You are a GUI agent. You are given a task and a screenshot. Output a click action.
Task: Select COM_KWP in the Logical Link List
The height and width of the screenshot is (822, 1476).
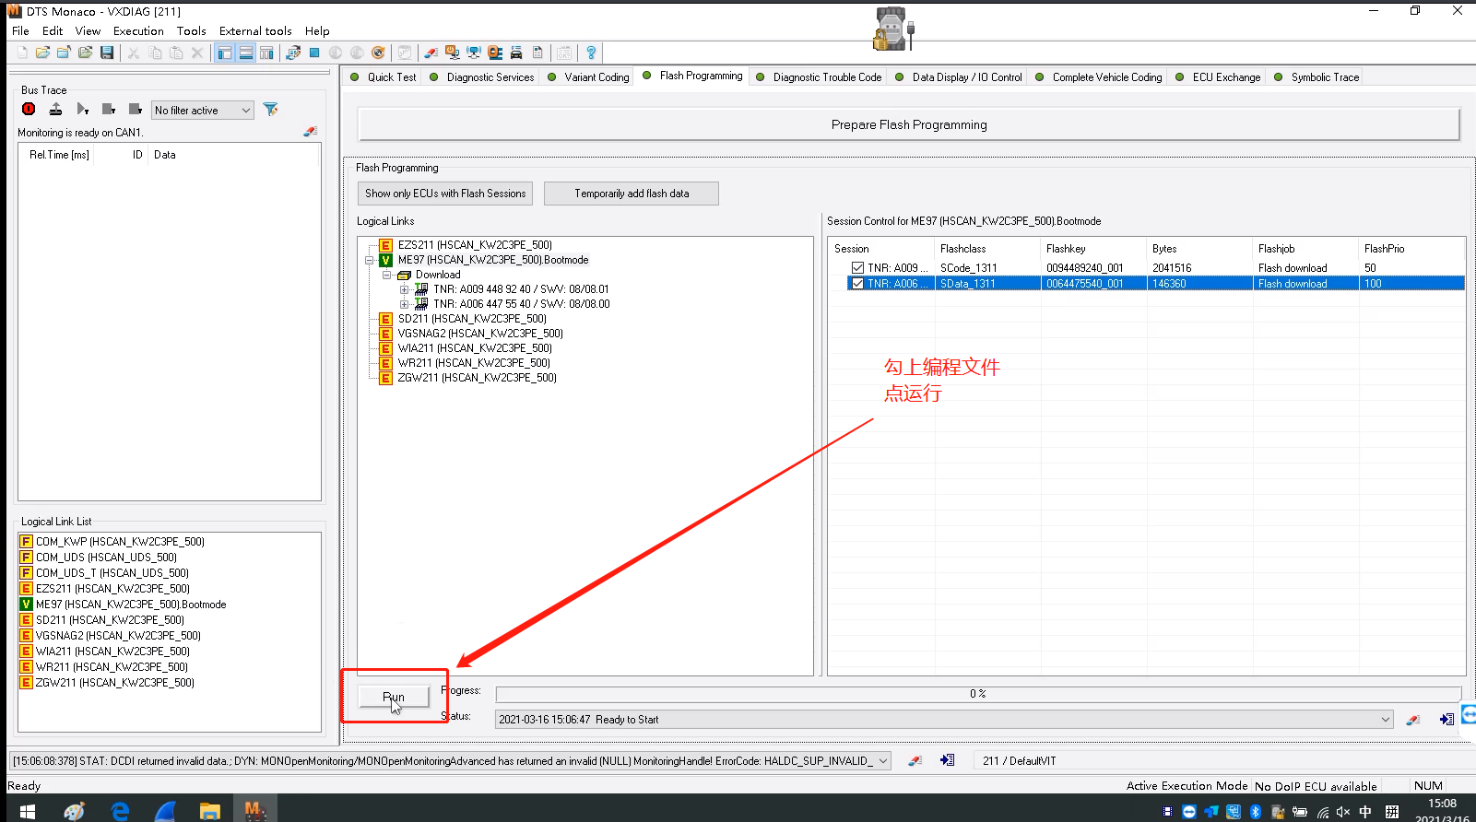coord(120,542)
